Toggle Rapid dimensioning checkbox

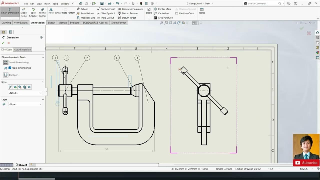pos(10,68)
